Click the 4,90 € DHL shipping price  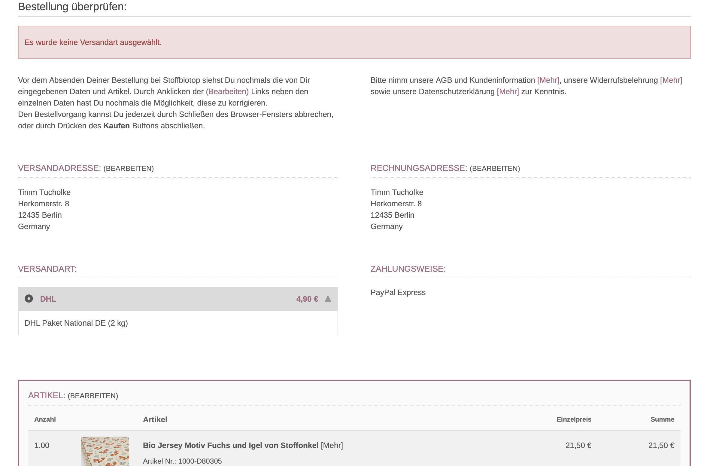pos(307,299)
